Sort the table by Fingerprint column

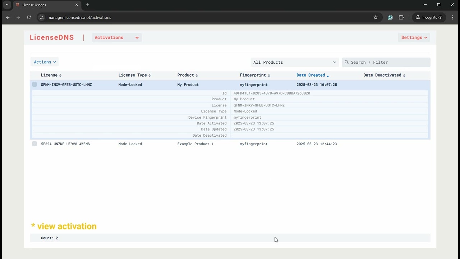tap(255, 75)
